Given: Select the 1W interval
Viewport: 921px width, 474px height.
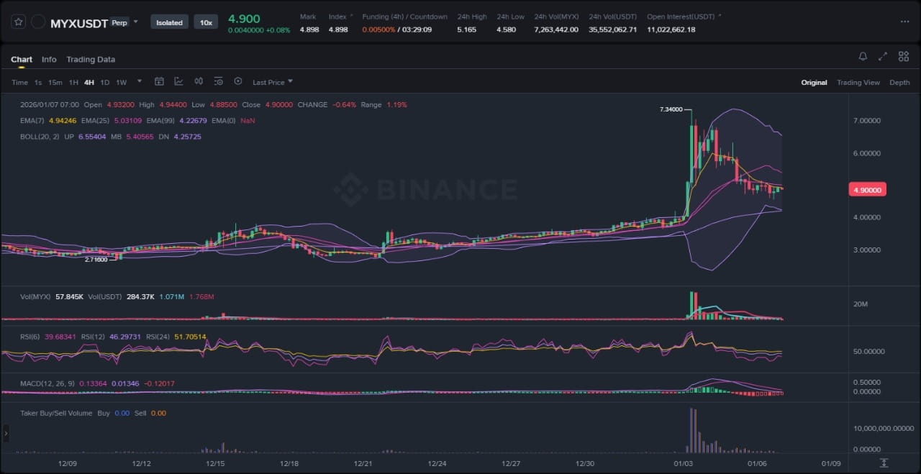Looking at the screenshot, I should tap(122, 83).
